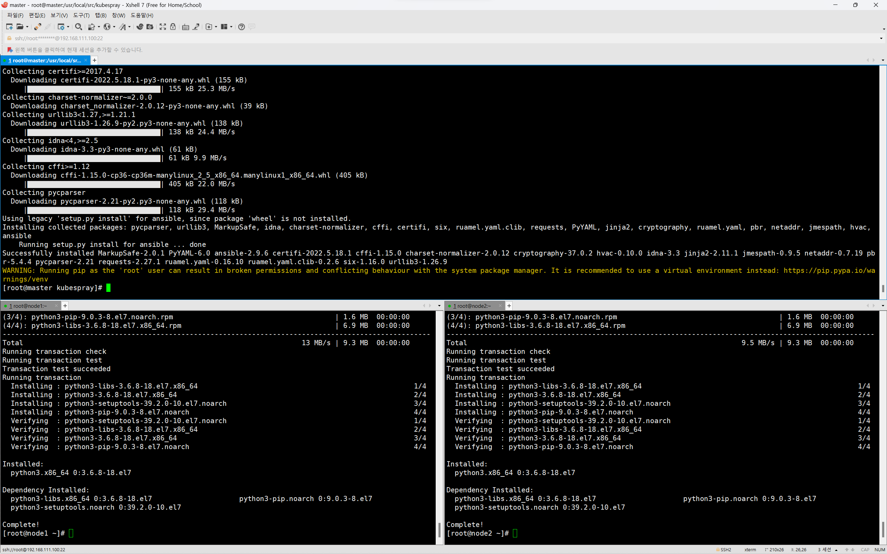Open the layout arrangement dropdown
Image resolution: width=887 pixels, height=554 pixels.
point(231,27)
